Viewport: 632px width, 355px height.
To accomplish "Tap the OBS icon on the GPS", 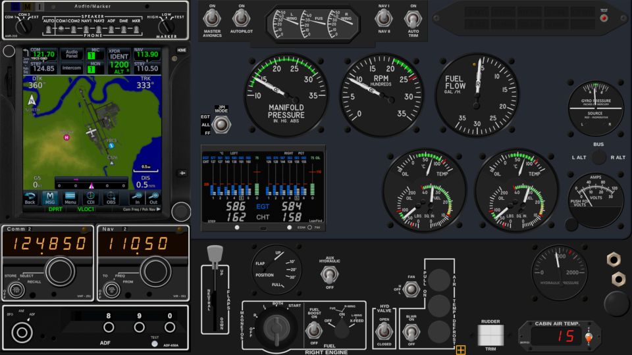I will 111,199.
